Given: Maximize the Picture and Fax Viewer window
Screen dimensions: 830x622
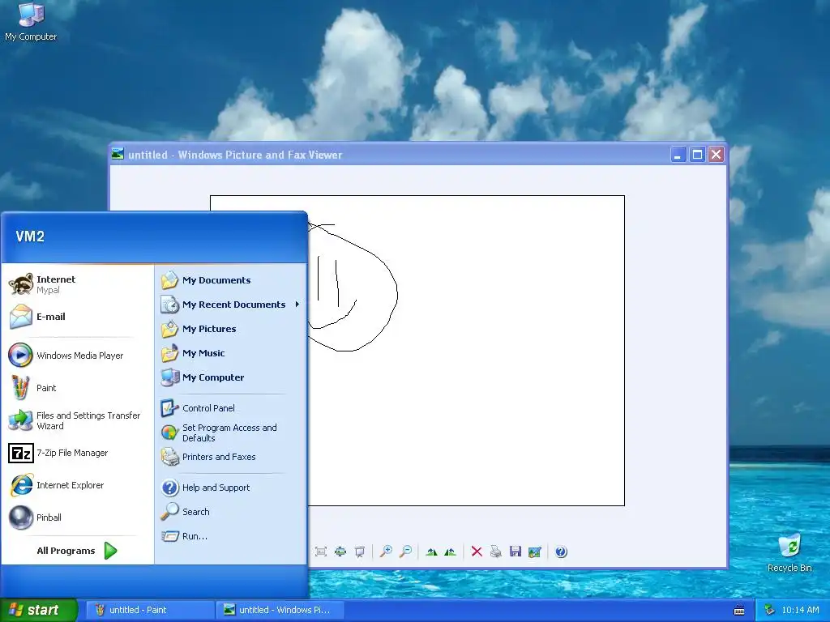Looking at the screenshot, I should pos(697,155).
